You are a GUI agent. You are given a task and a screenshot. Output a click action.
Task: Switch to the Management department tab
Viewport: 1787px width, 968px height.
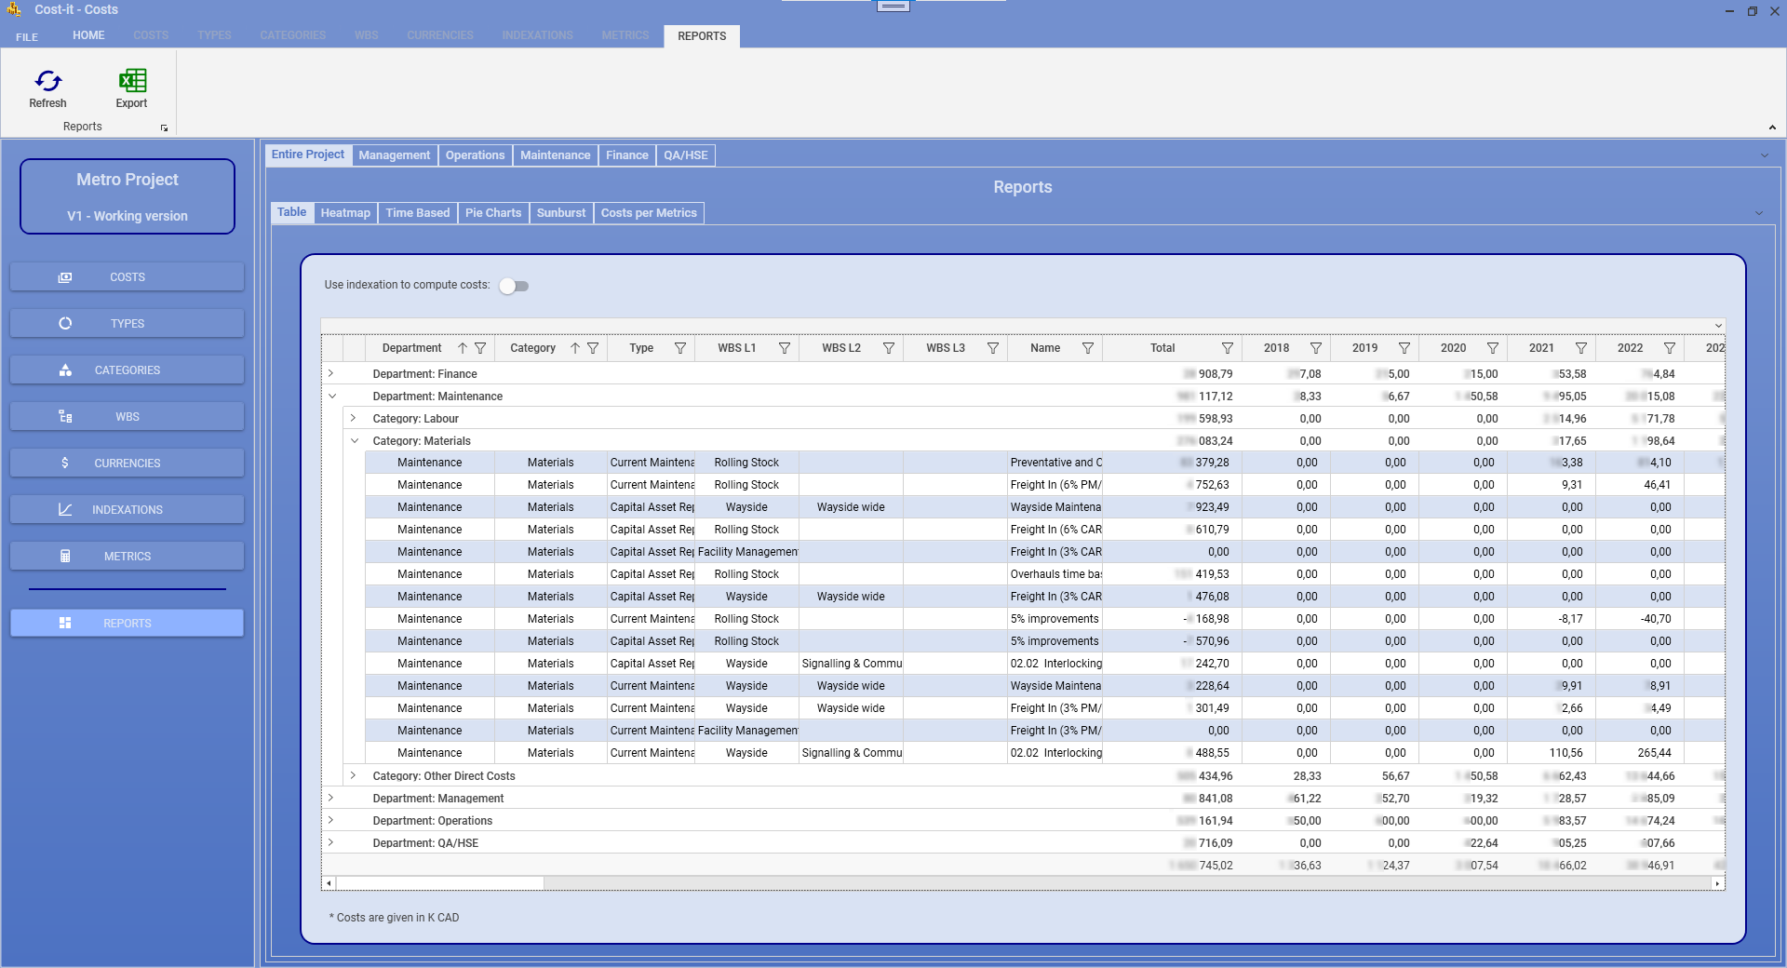pyautogui.click(x=395, y=155)
